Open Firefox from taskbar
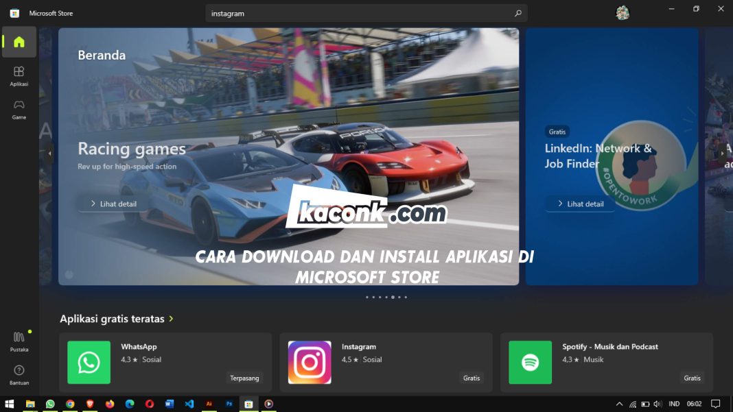Screen dimensions: 733x412 [x=110, y=404]
